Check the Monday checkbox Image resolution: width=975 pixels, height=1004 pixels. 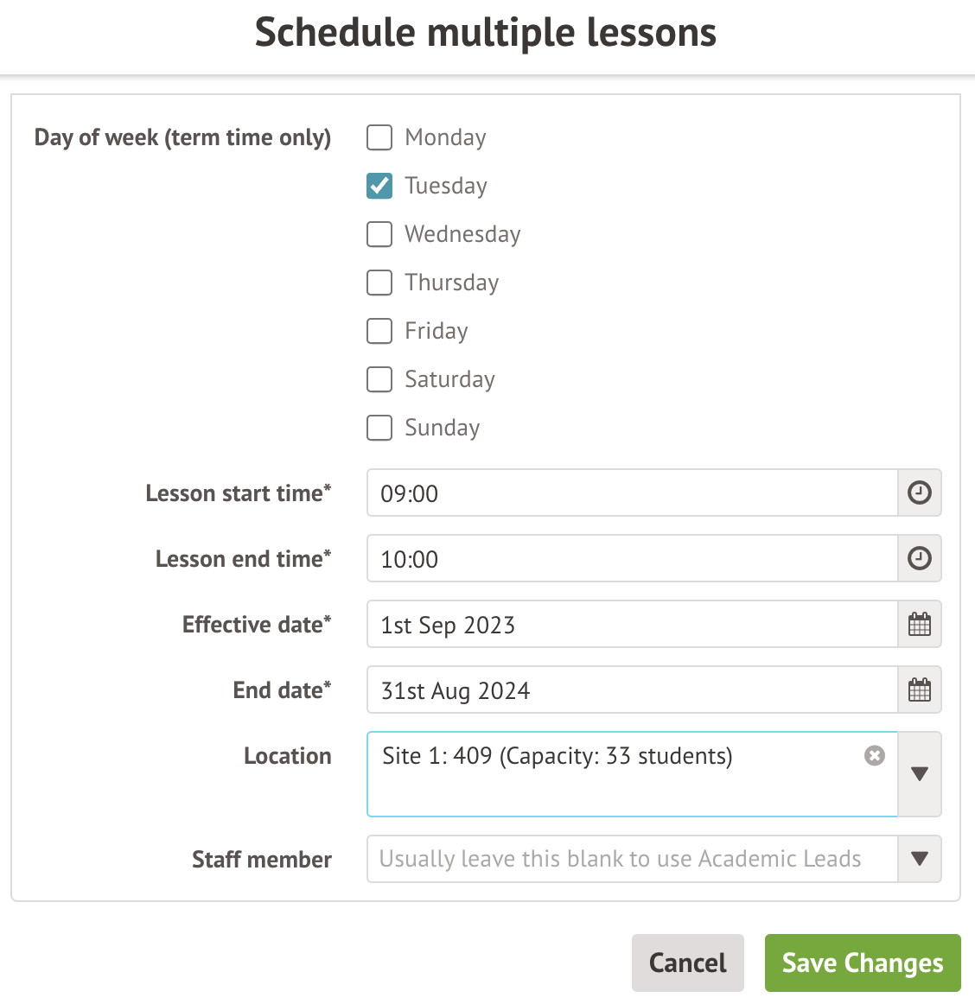click(379, 137)
